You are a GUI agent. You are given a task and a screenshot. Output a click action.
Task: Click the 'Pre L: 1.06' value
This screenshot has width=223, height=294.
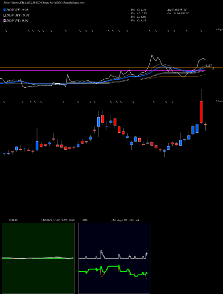139,17
